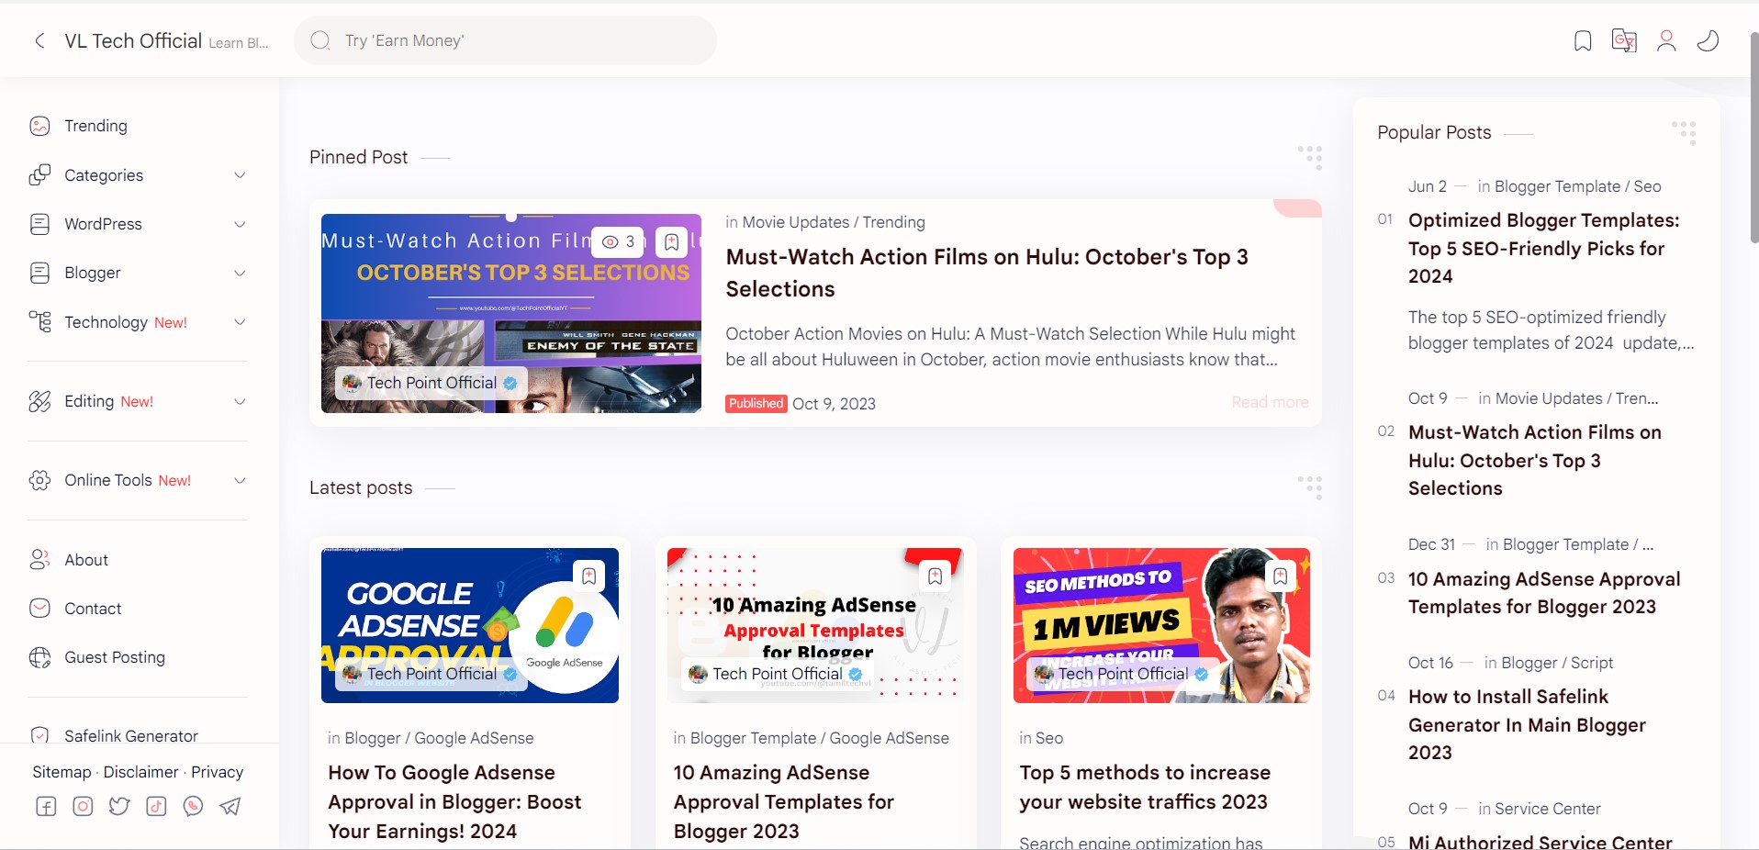Image resolution: width=1759 pixels, height=850 pixels.
Task: Bookmark the SEO methods 1M views post
Action: click(x=1280, y=576)
